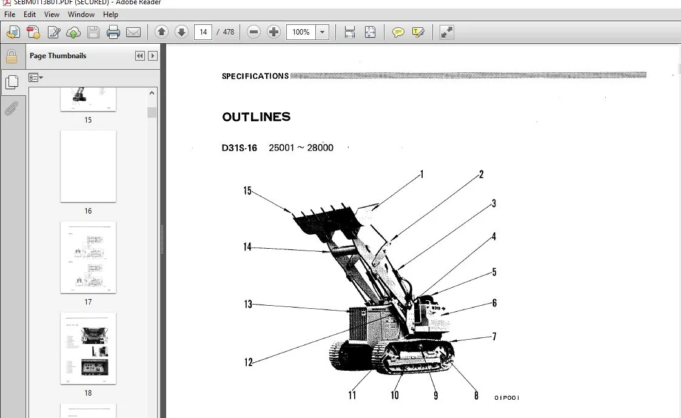
Task: Open the Edit menu
Action: coord(30,15)
